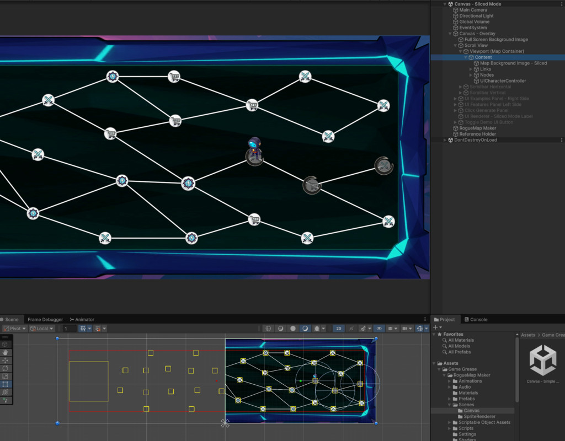Open the Console tab
The width and height of the screenshot is (565, 441).
click(x=478, y=319)
